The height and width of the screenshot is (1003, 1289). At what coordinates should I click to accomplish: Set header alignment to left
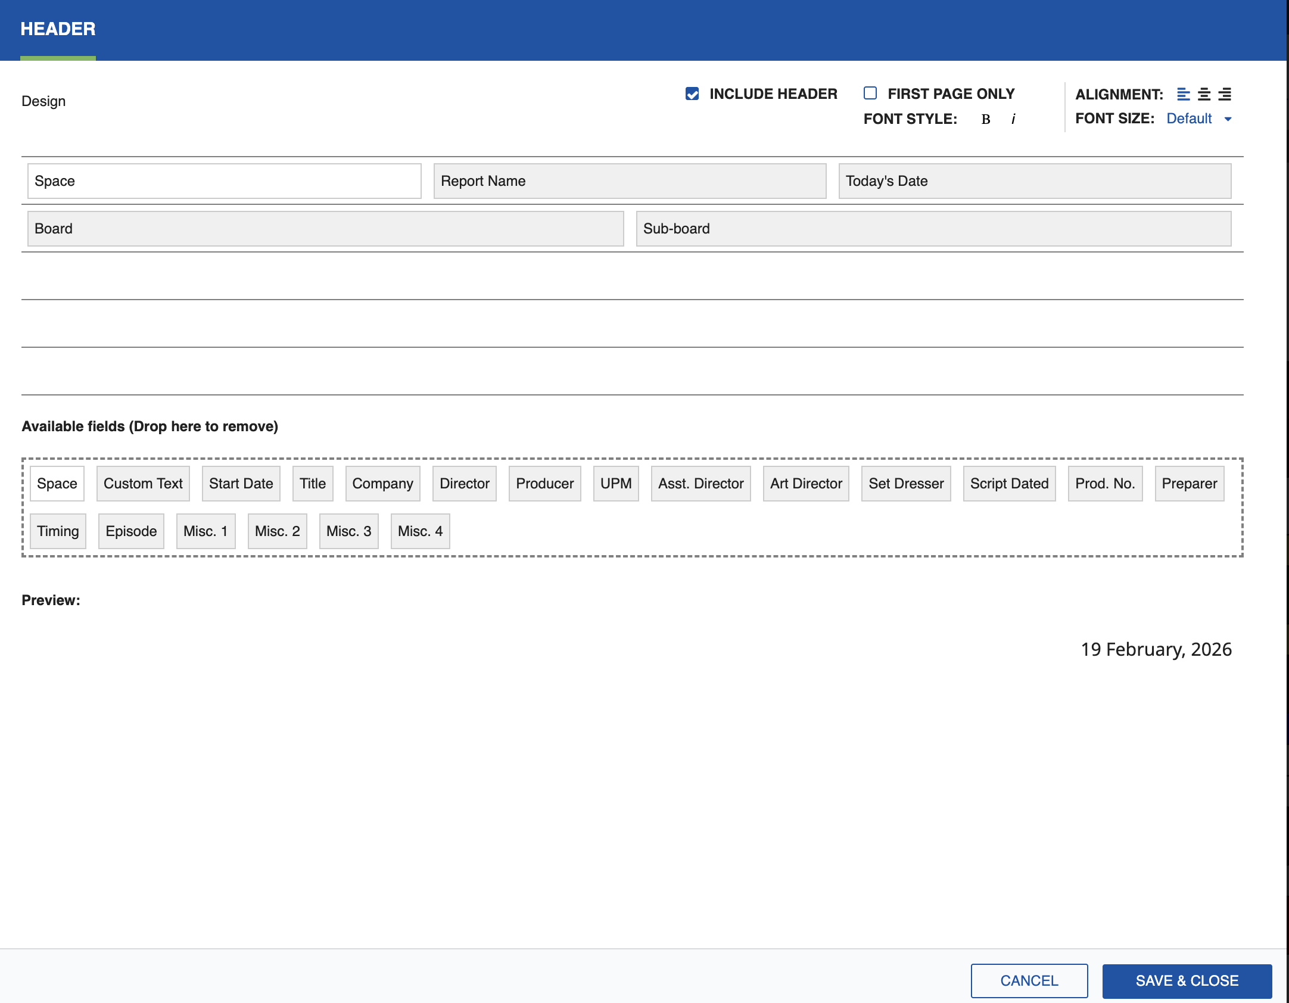pyautogui.click(x=1183, y=94)
